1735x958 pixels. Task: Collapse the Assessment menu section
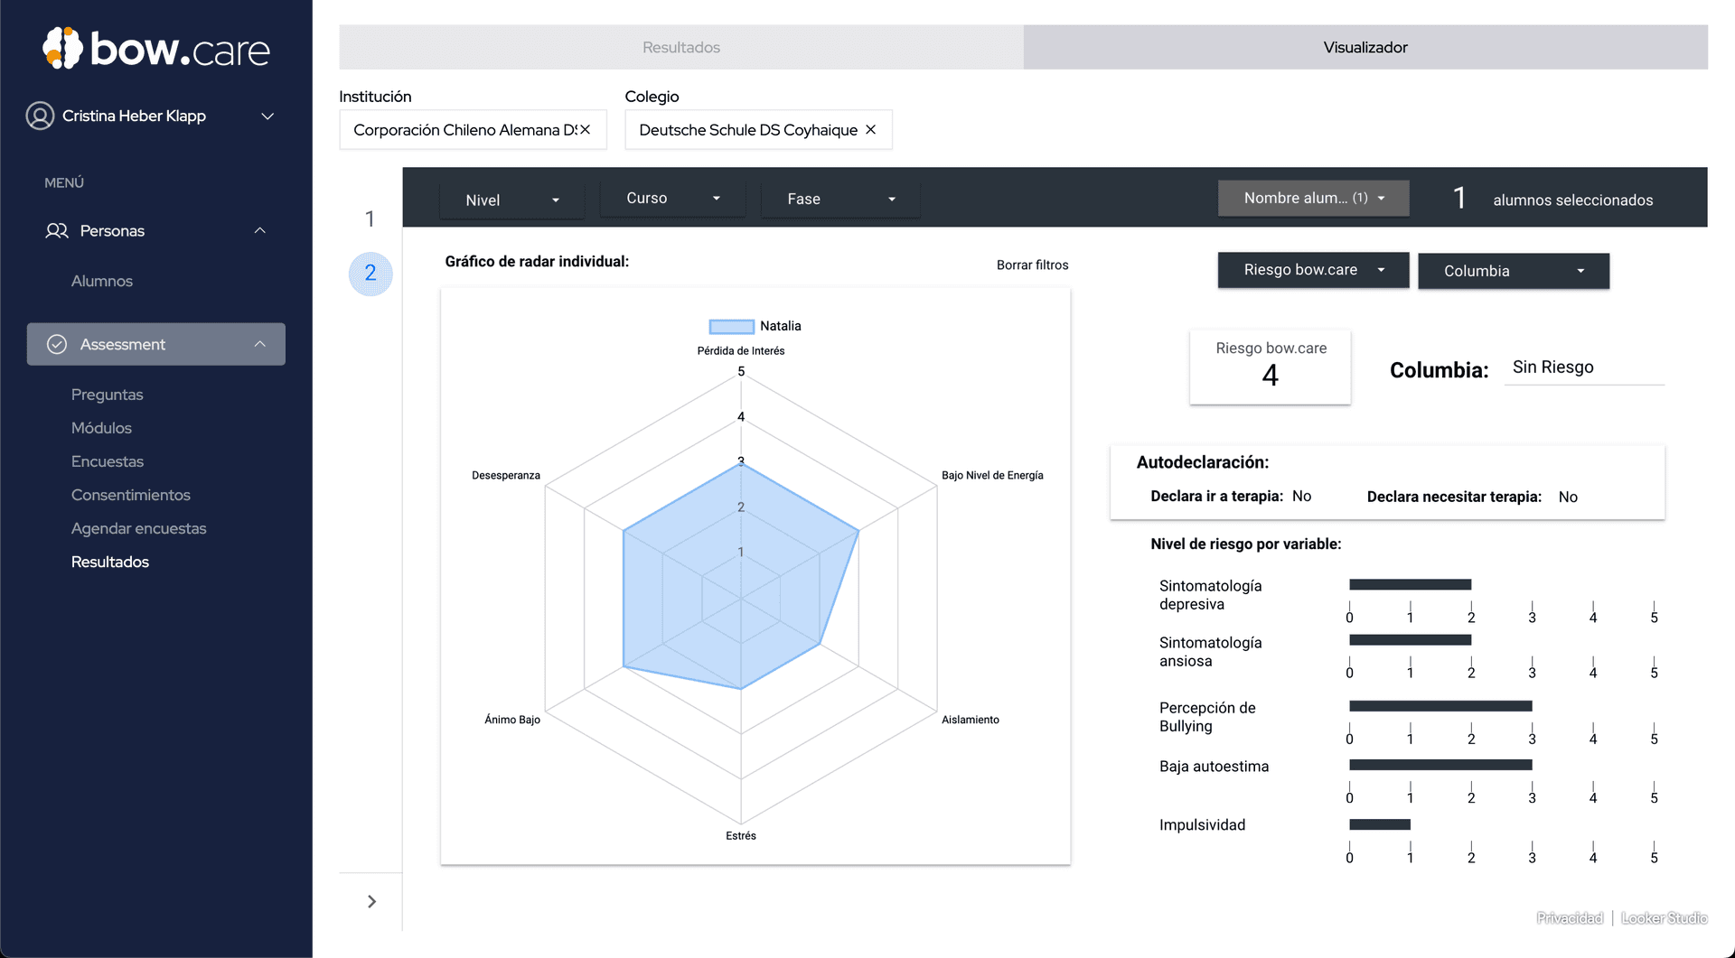click(260, 344)
